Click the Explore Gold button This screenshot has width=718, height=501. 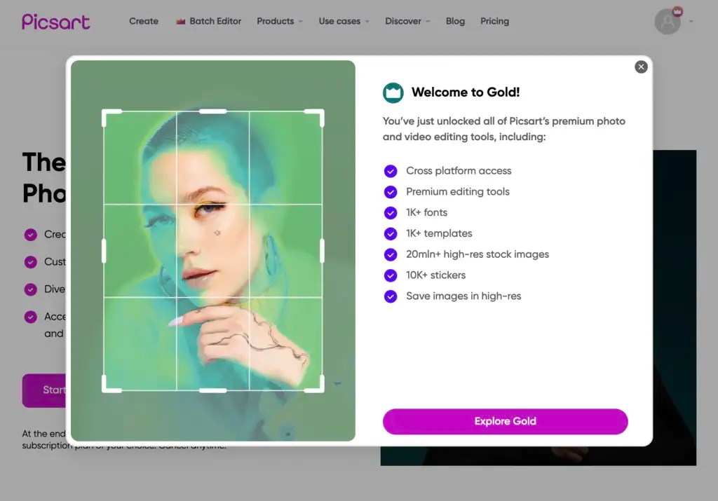(x=505, y=421)
